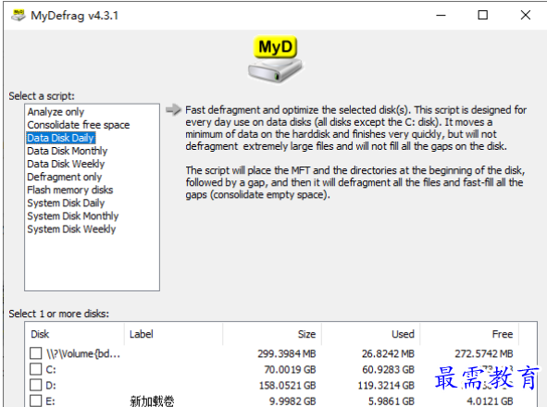Sort disks by Free column header

point(469,334)
